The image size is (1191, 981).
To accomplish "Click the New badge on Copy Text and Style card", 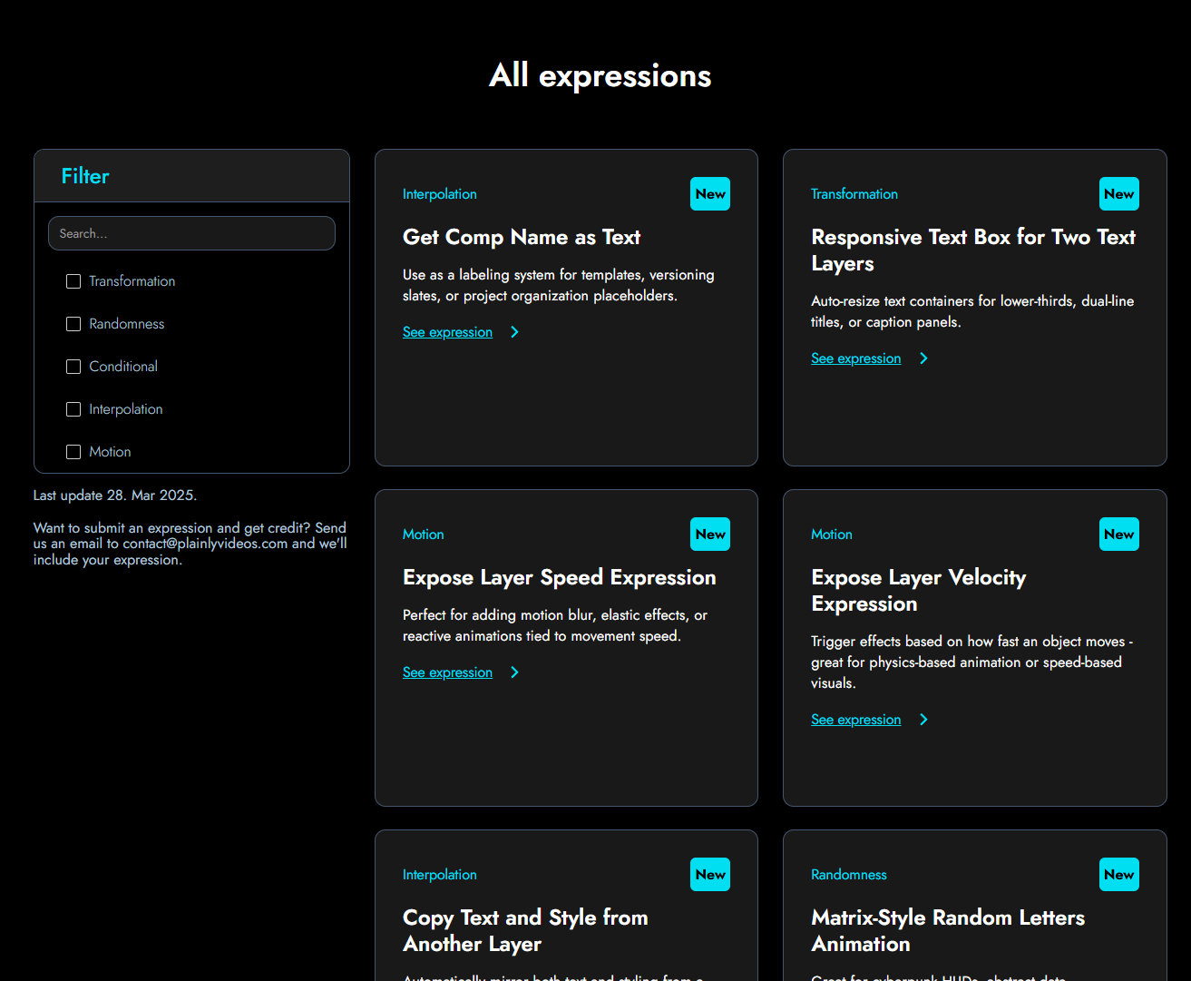I will click(x=710, y=874).
